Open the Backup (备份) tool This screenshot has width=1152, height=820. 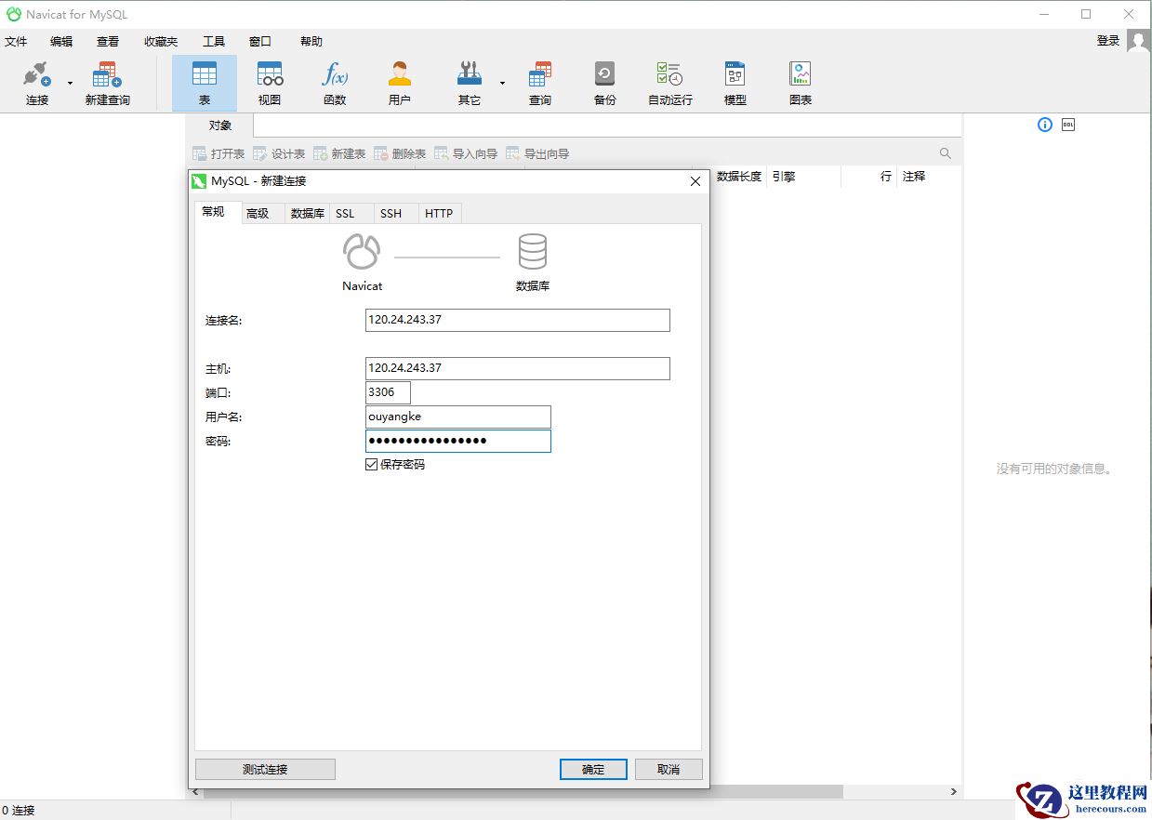coord(604,82)
